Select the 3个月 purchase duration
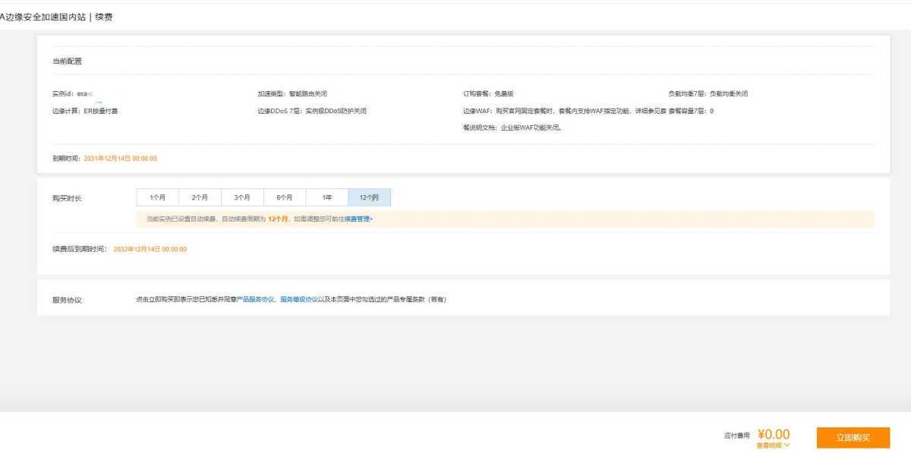 242,197
